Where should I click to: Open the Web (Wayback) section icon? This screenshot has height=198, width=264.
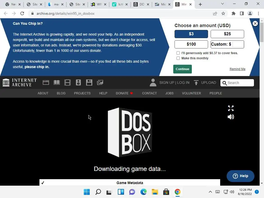[x=46, y=82]
